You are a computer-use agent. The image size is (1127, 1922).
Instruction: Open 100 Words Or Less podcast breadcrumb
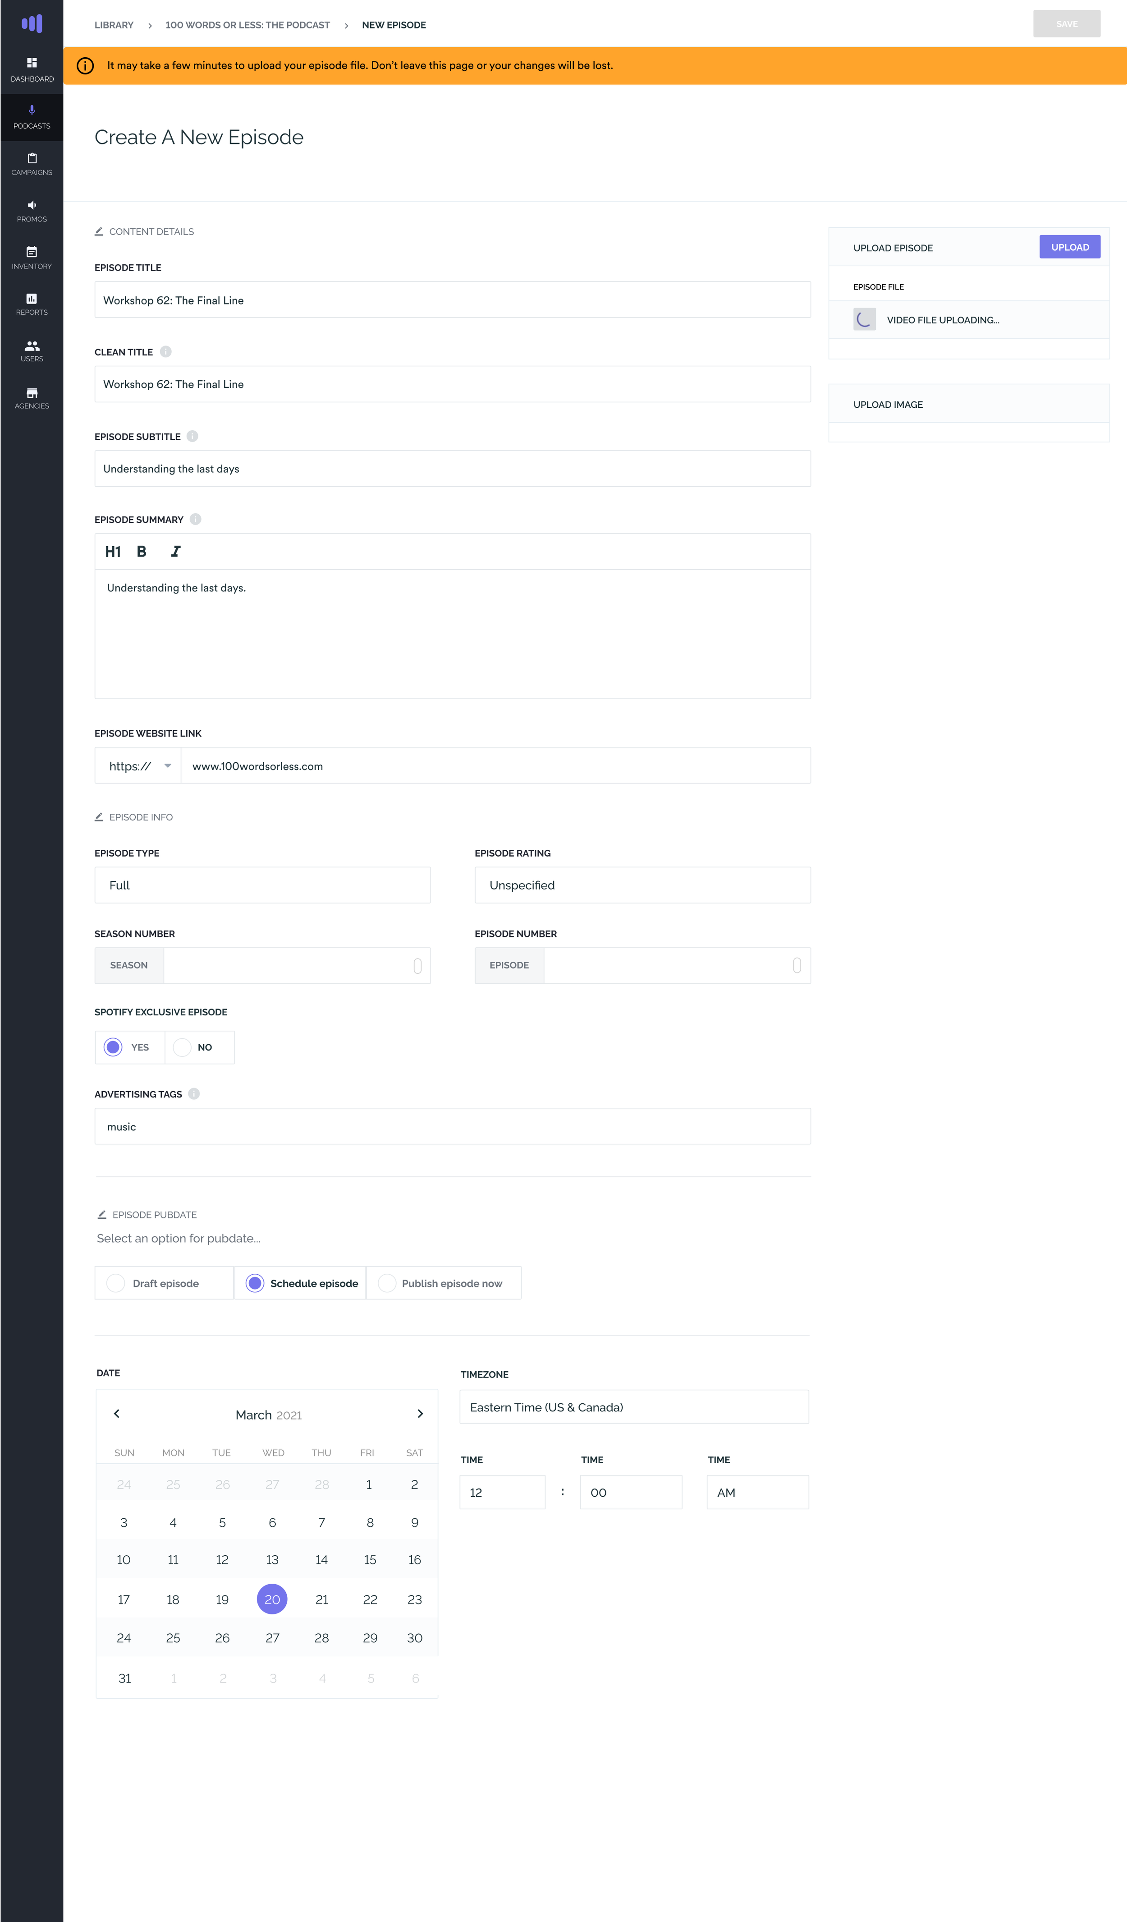click(247, 25)
